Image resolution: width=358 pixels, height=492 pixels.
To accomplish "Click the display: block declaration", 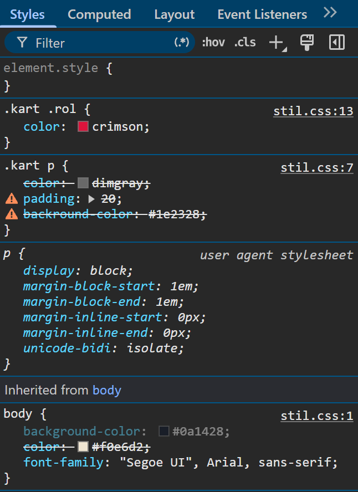I will coord(78,270).
